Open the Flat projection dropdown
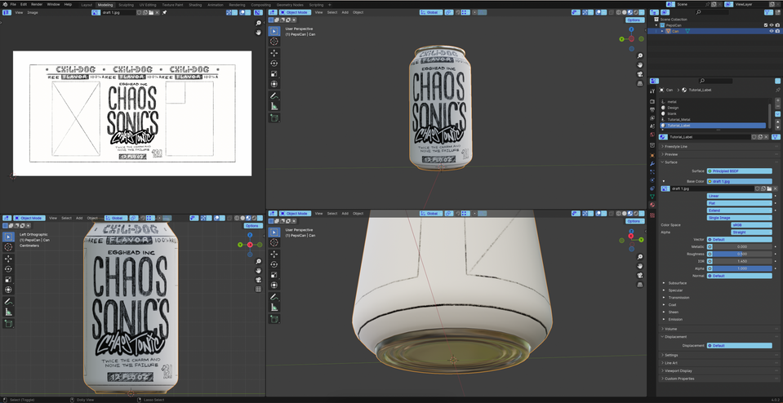The height and width of the screenshot is (403, 783). click(739, 203)
